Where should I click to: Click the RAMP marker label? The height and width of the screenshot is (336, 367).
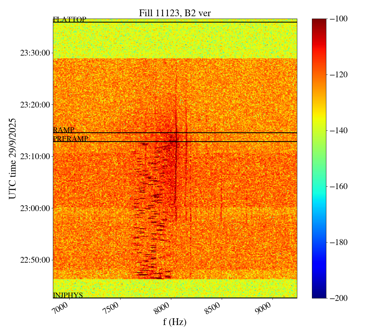[x=64, y=130]
